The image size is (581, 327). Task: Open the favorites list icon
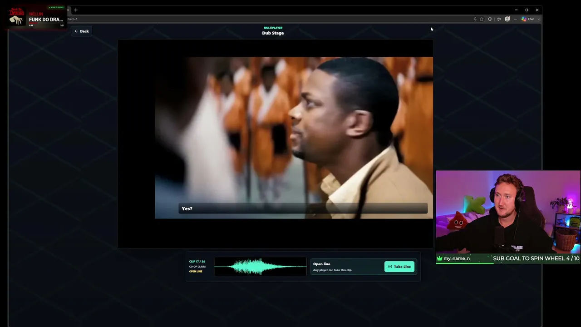tap(499, 19)
